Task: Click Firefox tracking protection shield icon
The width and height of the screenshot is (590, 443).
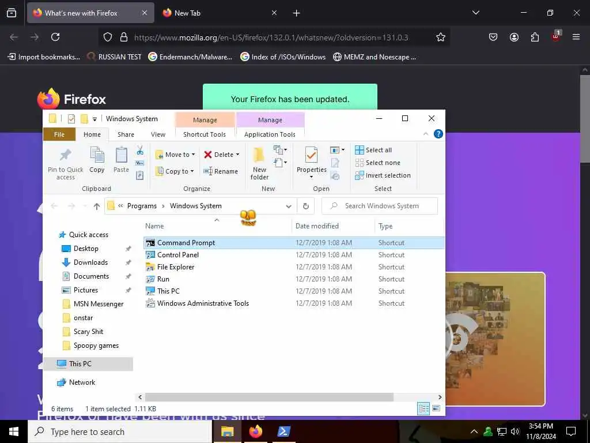Action: pyautogui.click(x=108, y=37)
